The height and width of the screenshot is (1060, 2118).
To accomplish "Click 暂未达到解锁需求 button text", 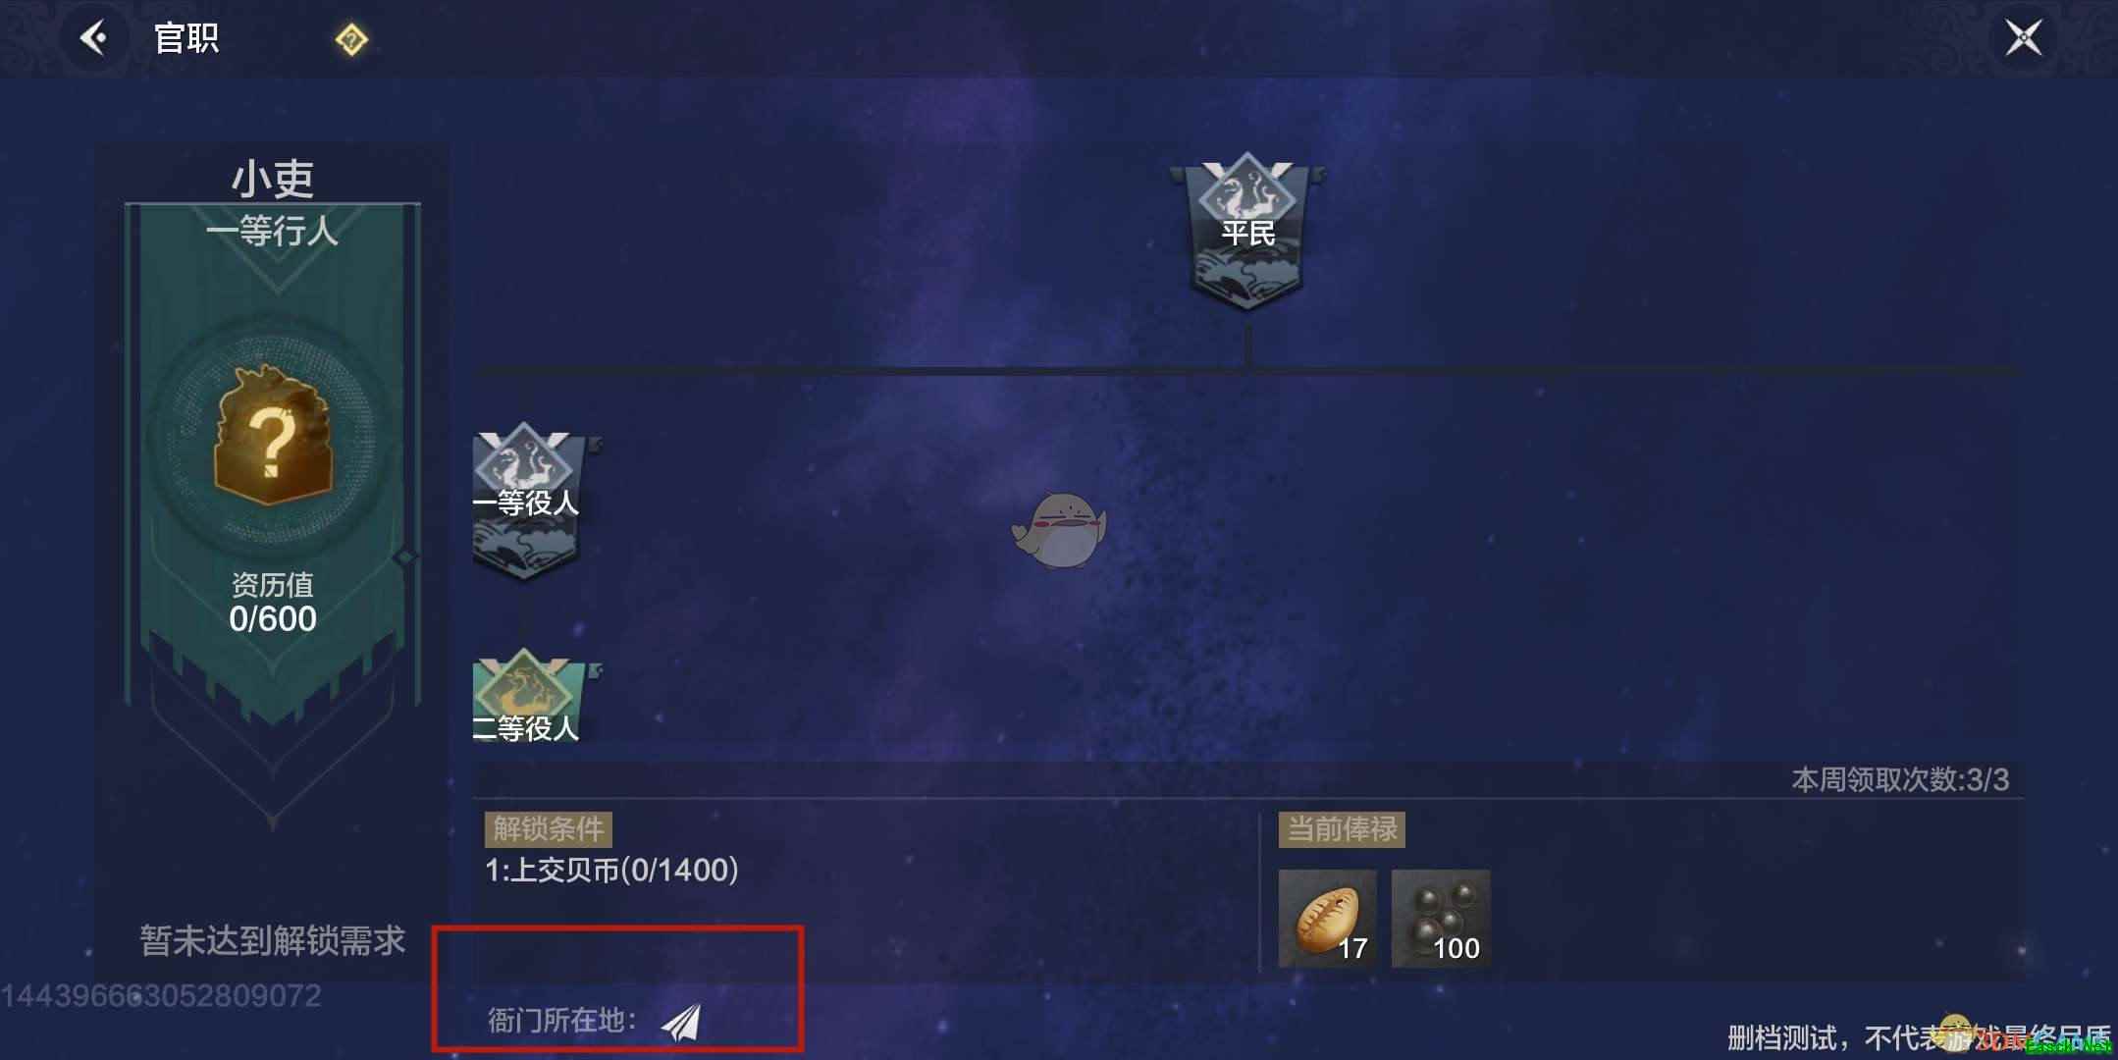I will click(x=273, y=940).
